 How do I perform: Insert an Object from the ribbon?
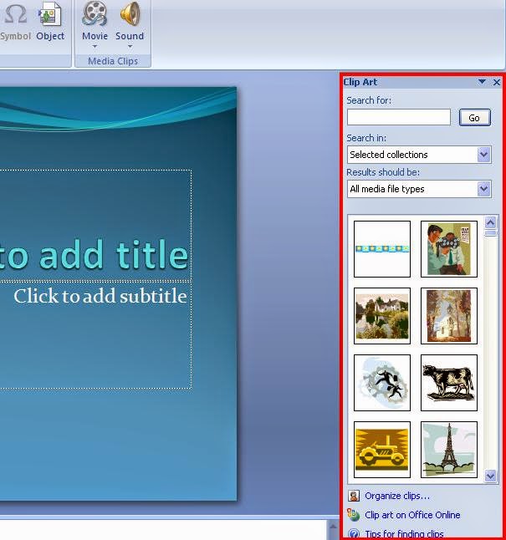[50, 22]
